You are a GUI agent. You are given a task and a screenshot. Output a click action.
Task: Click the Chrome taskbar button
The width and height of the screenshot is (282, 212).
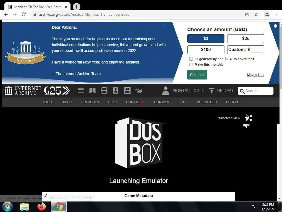click(x=59, y=206)
